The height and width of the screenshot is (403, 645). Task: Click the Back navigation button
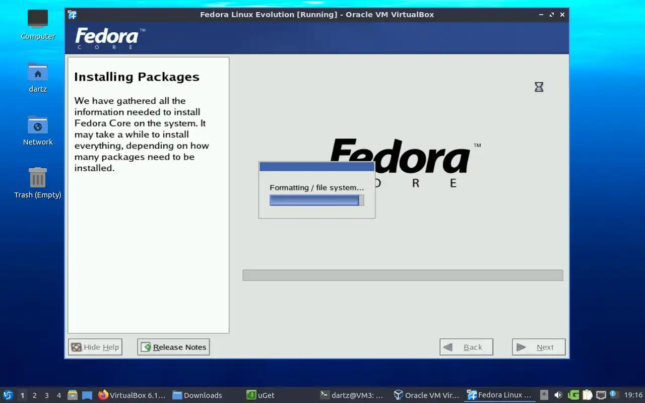point(466,347)
